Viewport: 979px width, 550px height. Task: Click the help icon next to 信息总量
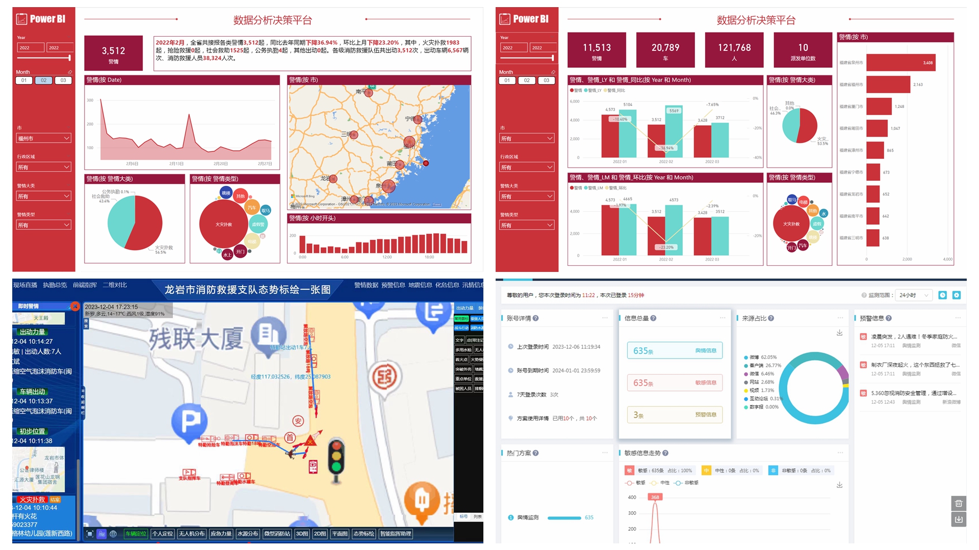pyautogui.click(x=653, y=318)
